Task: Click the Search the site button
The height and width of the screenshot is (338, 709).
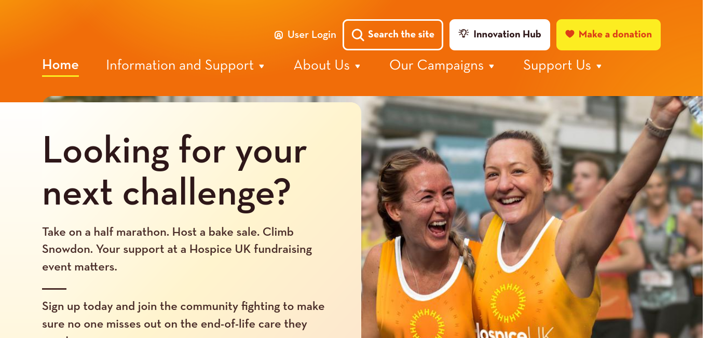Action: [x=393, y=35]
